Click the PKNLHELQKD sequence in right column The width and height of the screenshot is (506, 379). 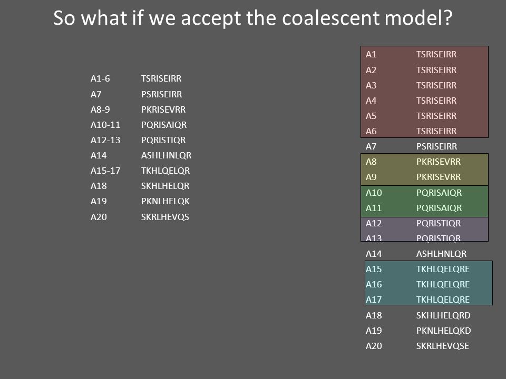coord(443,331)
